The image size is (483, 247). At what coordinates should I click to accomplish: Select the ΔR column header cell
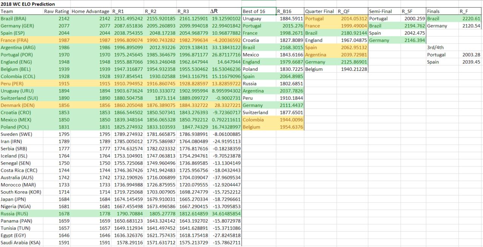point(225,11)
